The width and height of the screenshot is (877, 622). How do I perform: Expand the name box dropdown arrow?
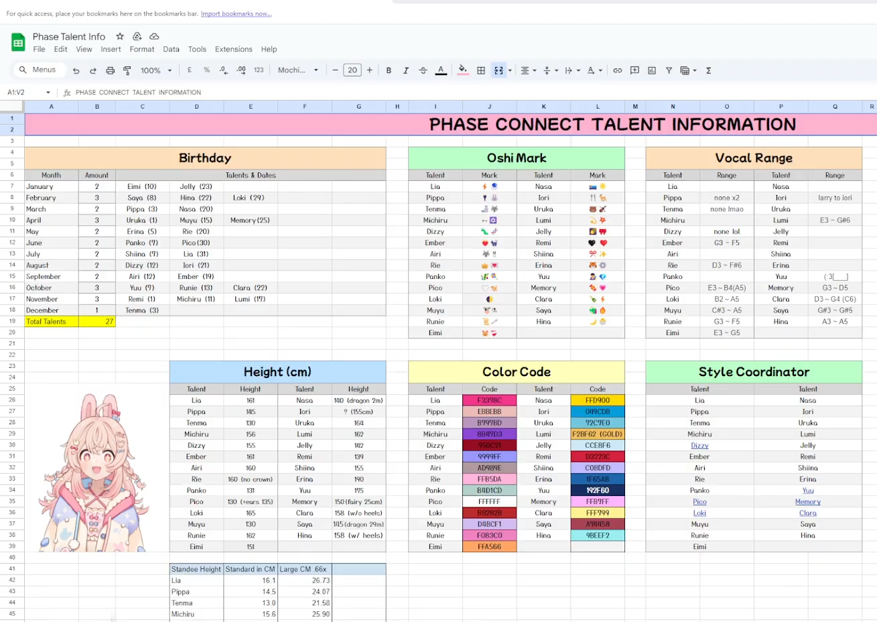point(48,92)
